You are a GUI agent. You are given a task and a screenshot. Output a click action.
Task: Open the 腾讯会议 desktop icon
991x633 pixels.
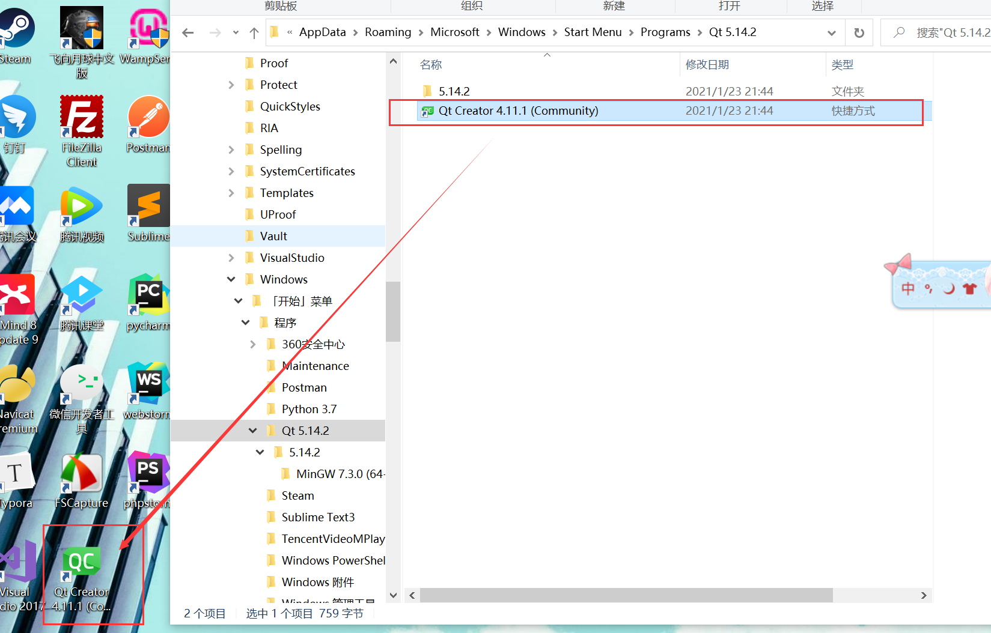18,213
